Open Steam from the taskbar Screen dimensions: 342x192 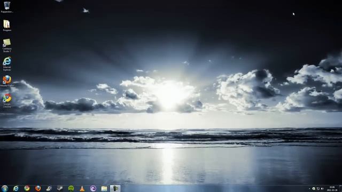pos(60,188)
